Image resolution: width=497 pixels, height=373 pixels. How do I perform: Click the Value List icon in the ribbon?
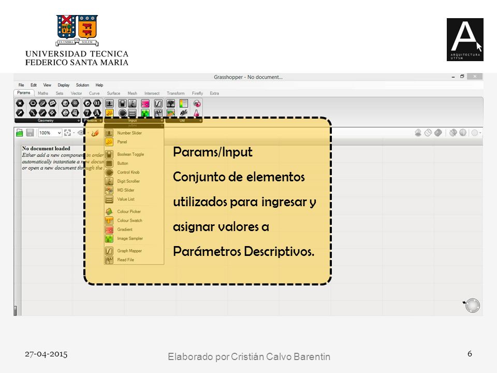[x=132, y=112]
